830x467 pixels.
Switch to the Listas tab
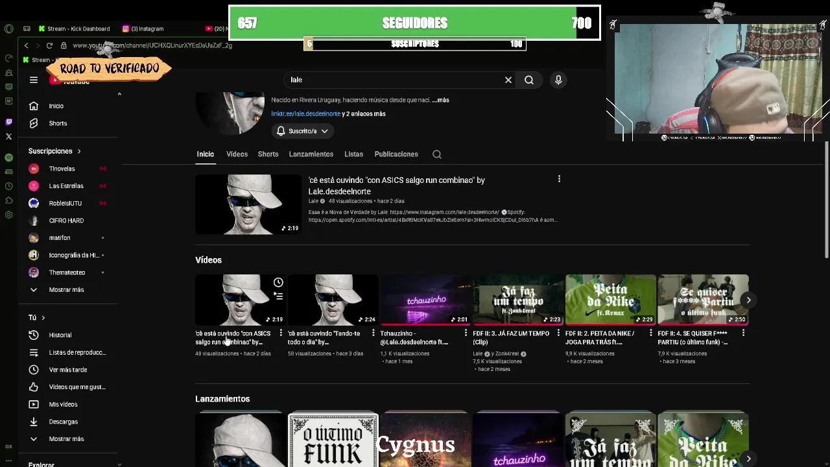(x=353, y=154)
